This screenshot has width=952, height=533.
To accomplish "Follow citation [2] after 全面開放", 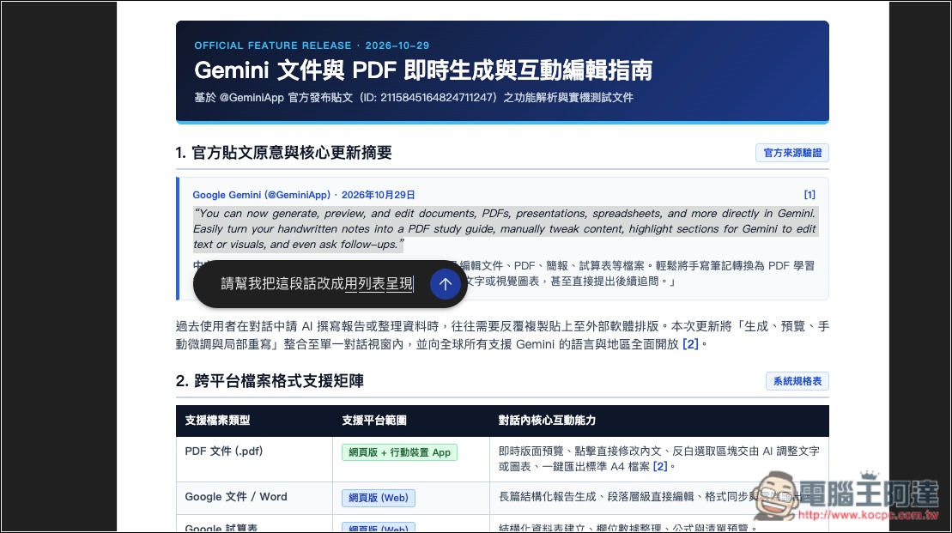I will point(690,344).
